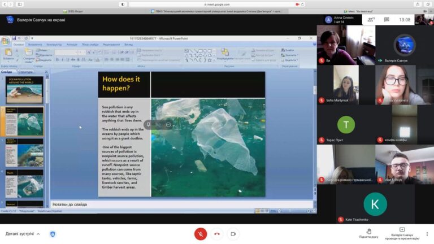The width and height of the screenshot is (434, 244).
Task: Pin the presentation tile with pin icon
Action: click(149, 125)
